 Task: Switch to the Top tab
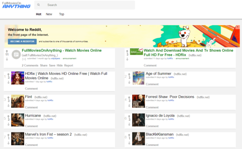click(x=62, y=14)
